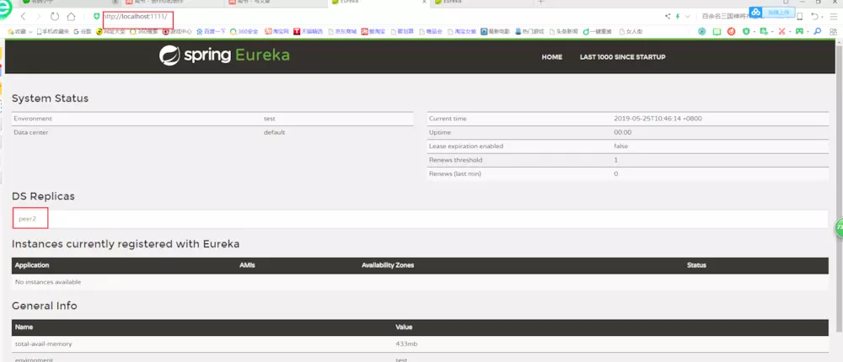Close the first browser tab

(x=115, y=3)
